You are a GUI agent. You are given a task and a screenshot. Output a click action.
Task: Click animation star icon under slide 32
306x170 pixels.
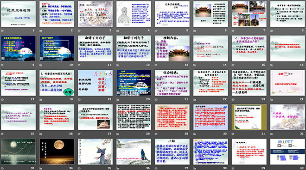[x=271, y=134]
